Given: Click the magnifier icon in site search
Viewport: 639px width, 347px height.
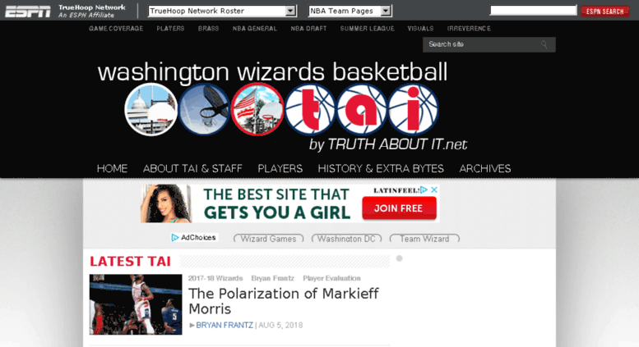Looking at the screenshot, I should point(544,44).
